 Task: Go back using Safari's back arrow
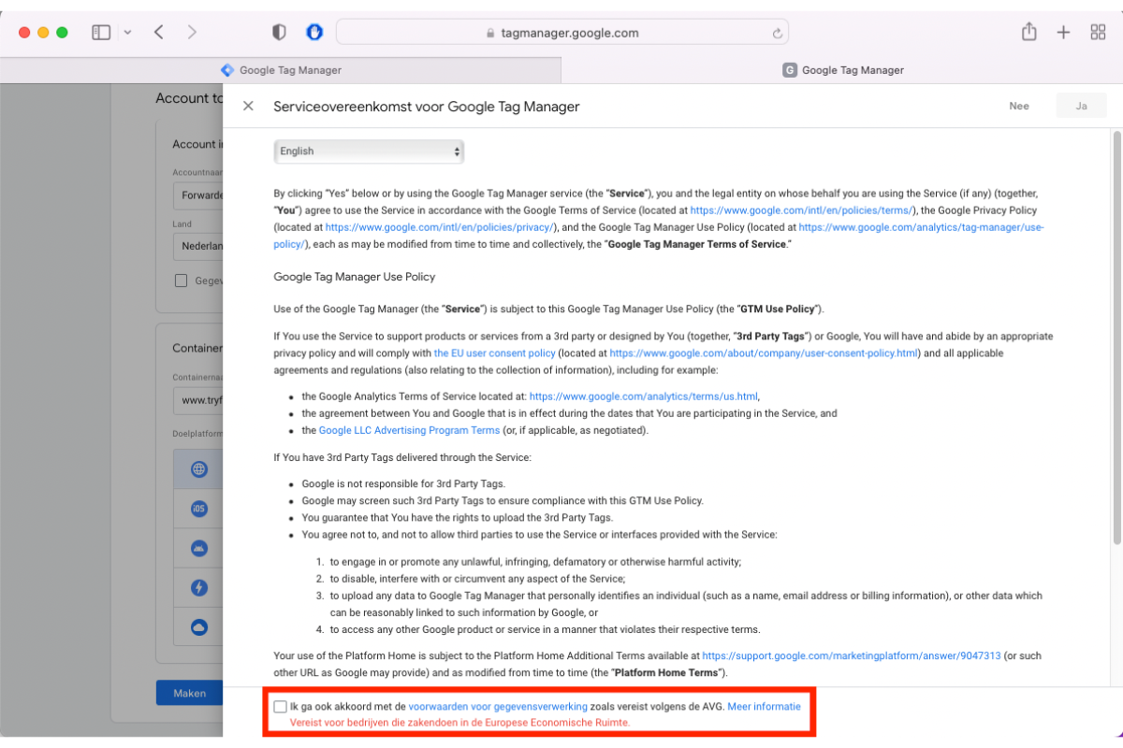coord(159,33)
